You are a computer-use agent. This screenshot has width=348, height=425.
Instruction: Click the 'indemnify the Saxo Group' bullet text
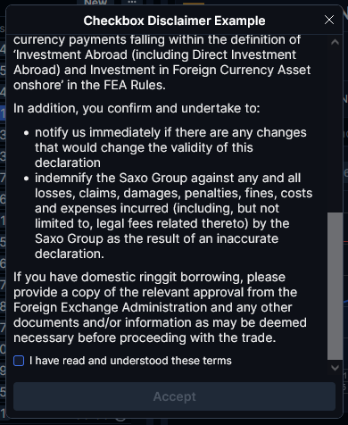(173, 216)
